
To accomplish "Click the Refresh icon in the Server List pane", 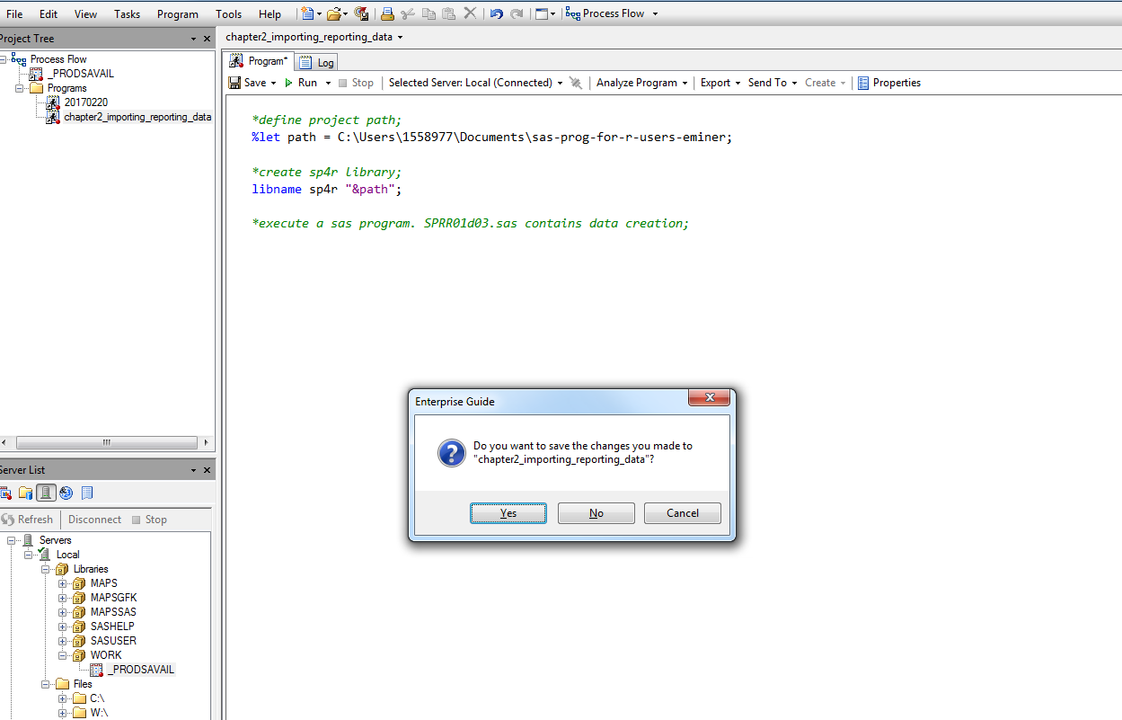I will [29, 520].
